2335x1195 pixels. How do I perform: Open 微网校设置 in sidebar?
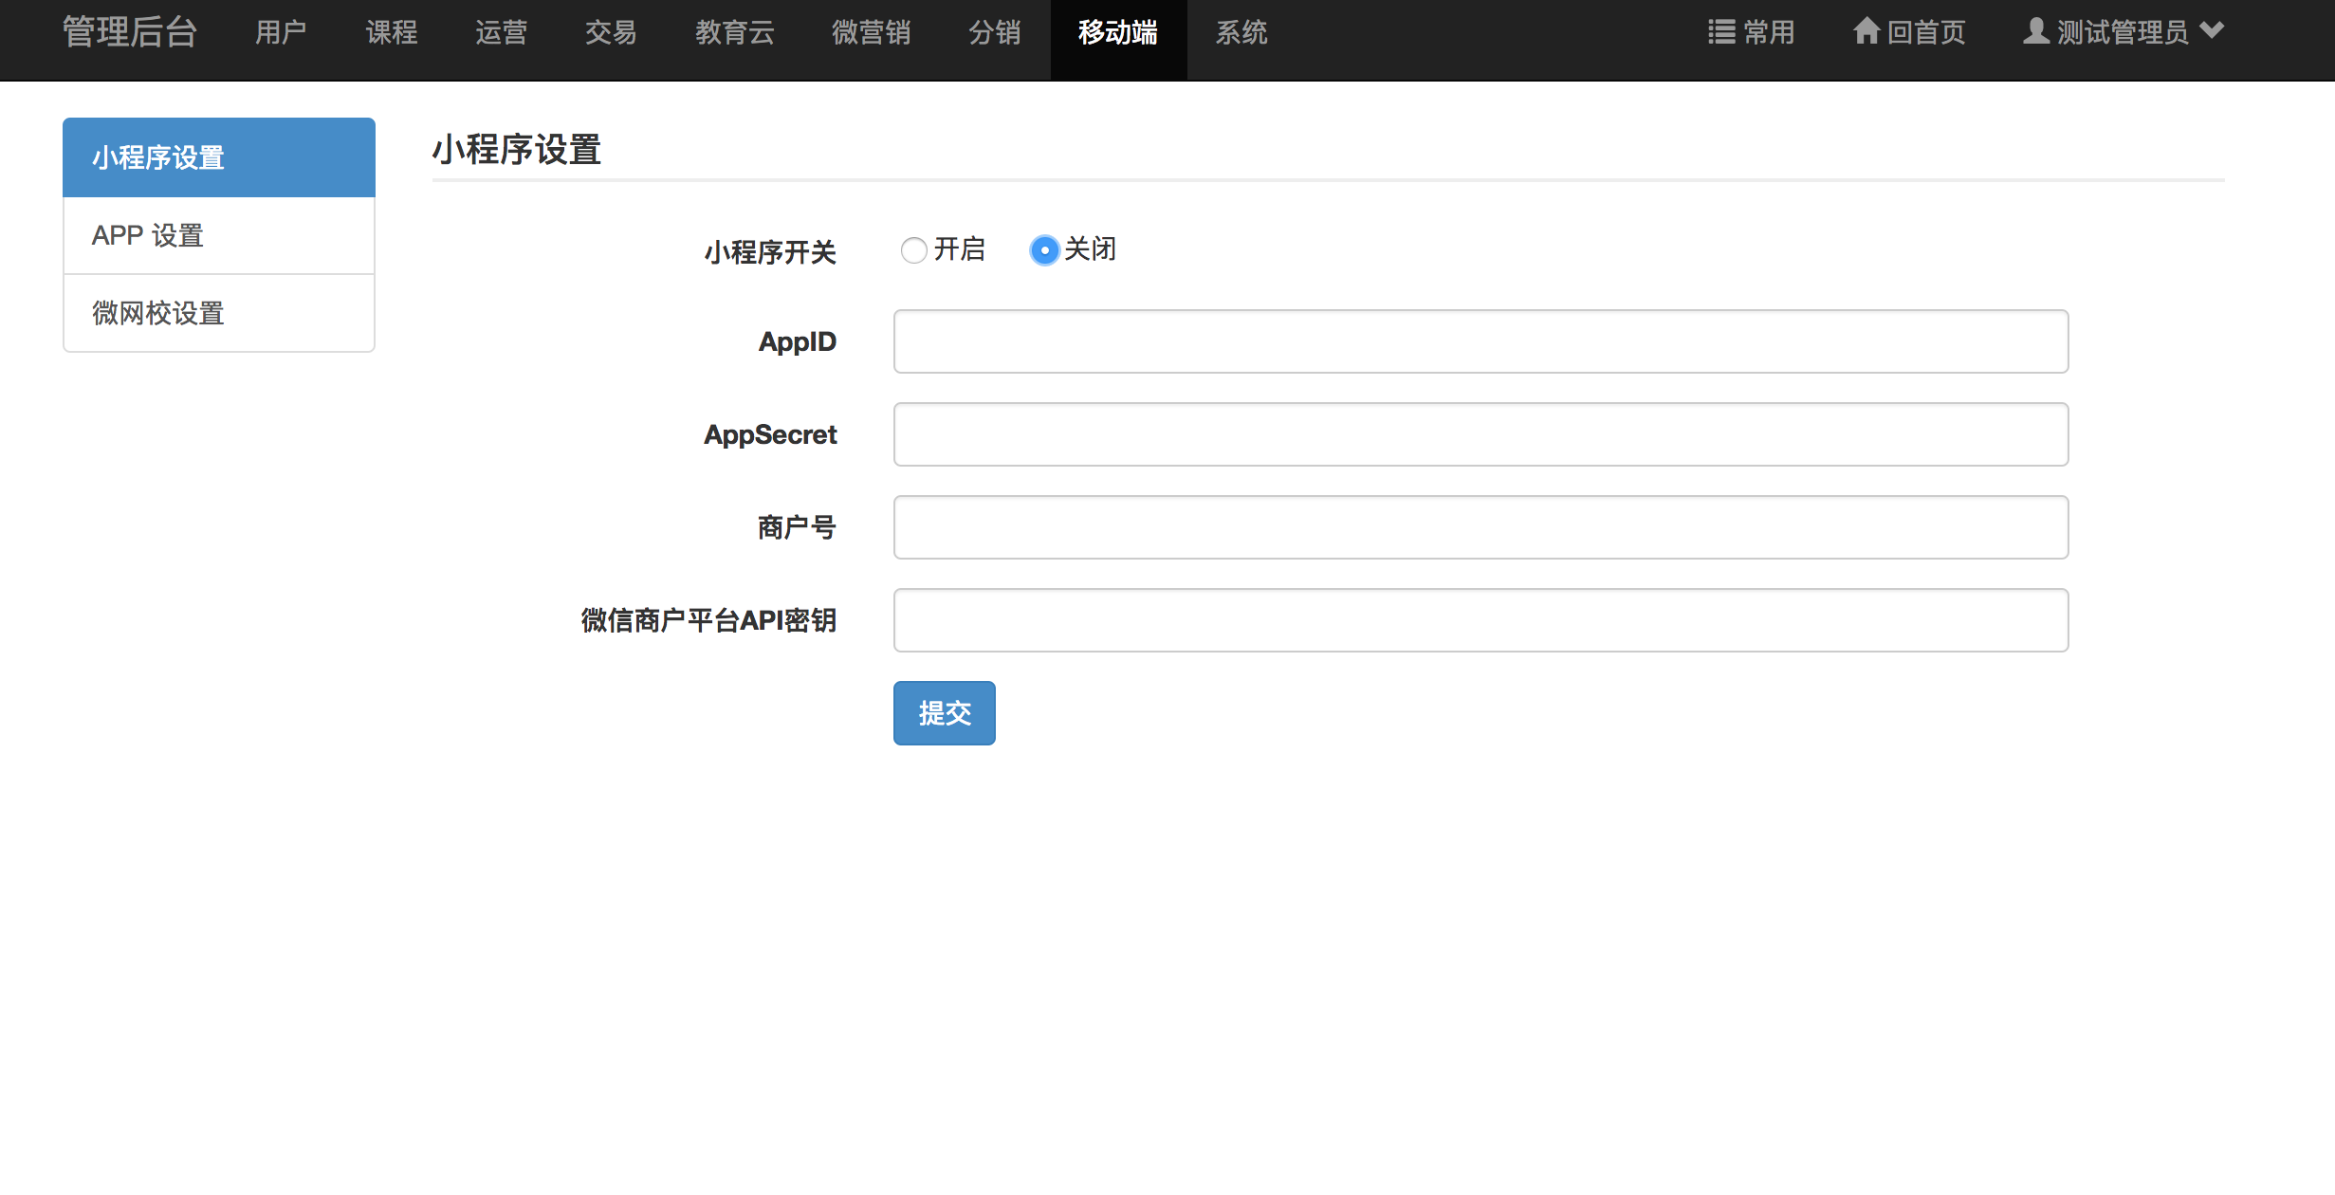pyautogui.click(x=219, y=313)
